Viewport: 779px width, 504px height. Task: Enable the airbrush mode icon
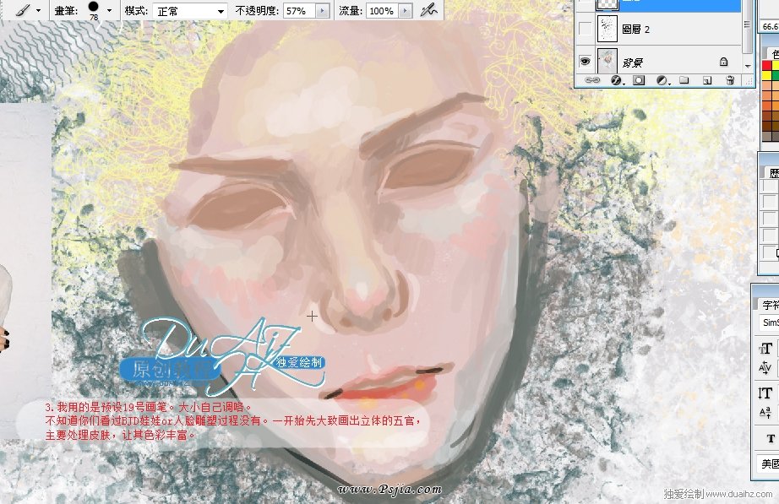(x=430, y=11)
